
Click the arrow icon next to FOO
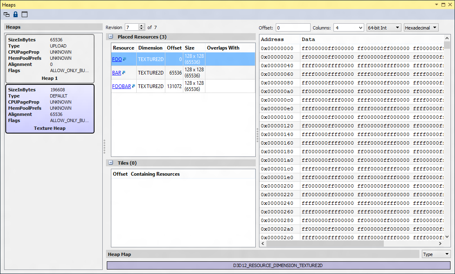[x=125, y=59]
